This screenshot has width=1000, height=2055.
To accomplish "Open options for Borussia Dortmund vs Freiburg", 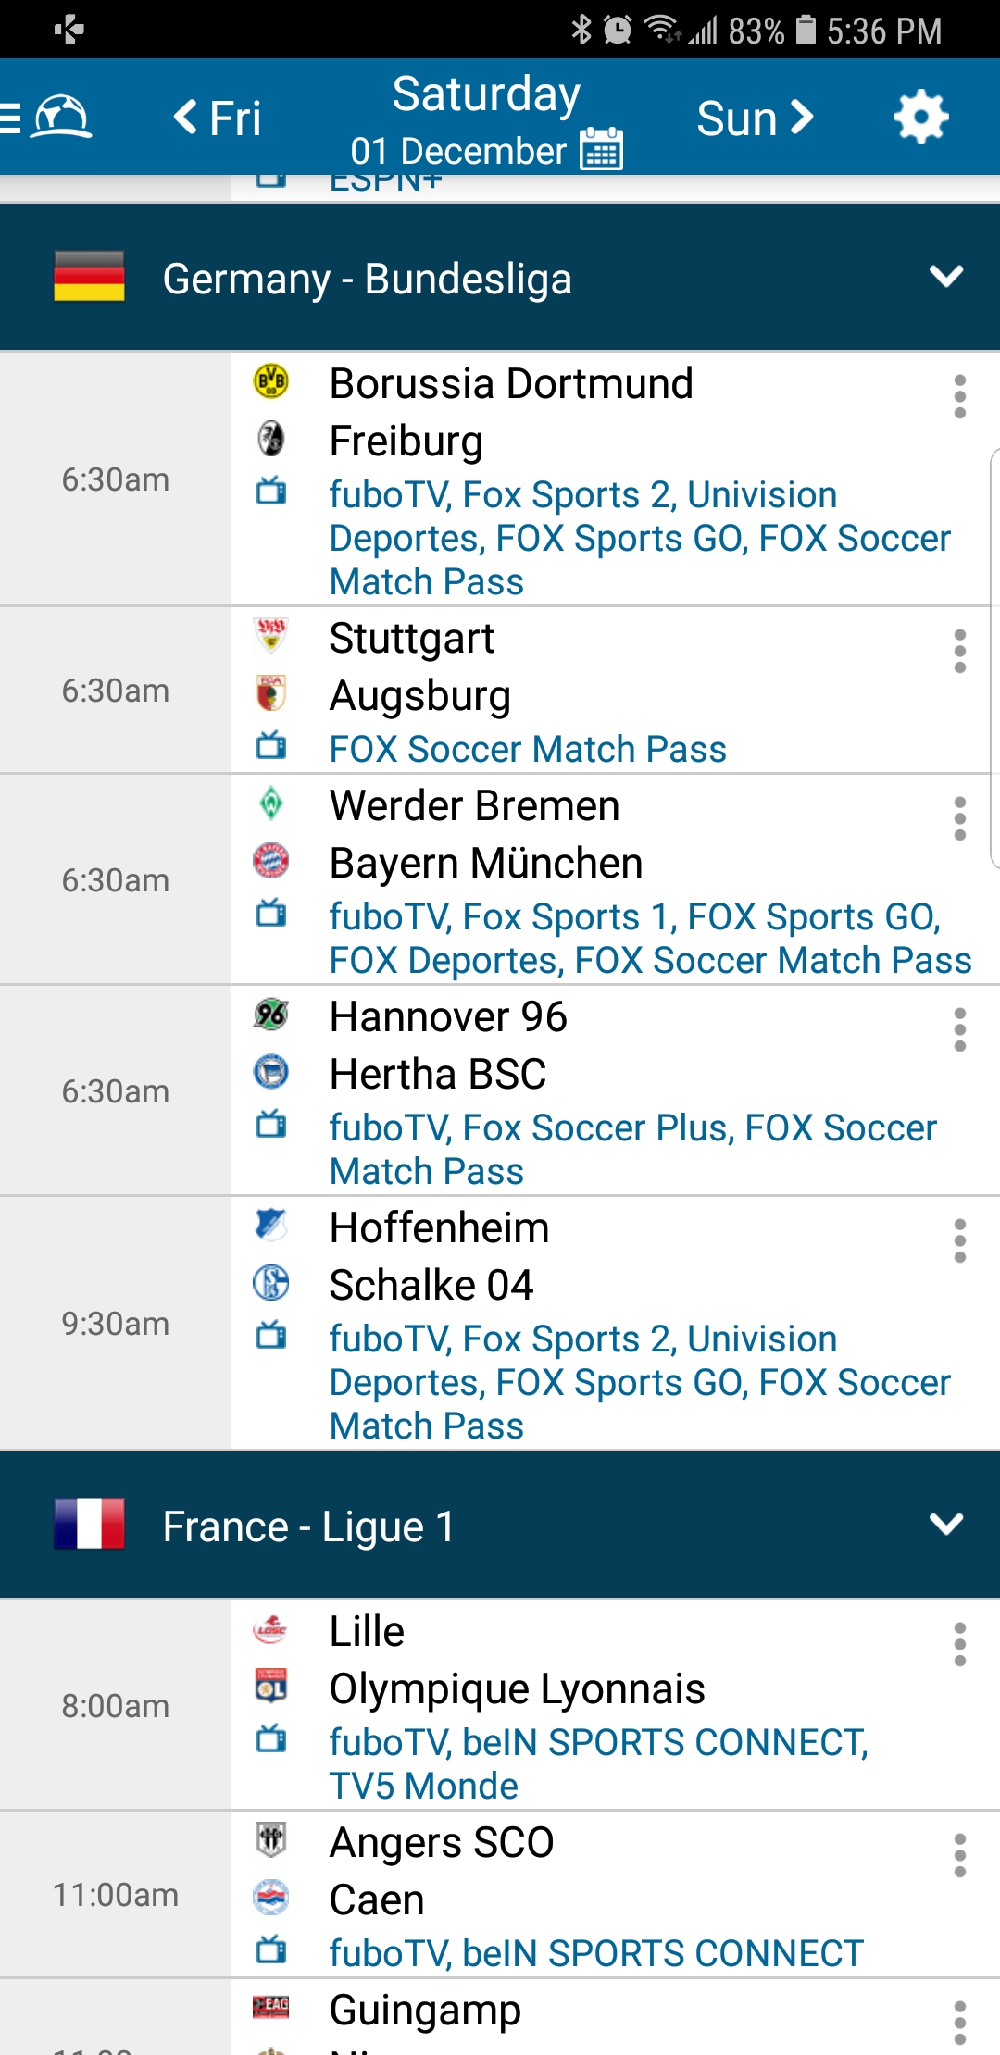I will pos(959,397).
